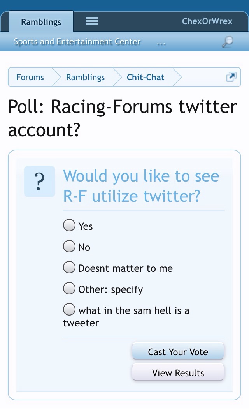The image size is (249, 409).
Task: Open the ChexOrWrex user menu
Action: 207,21
